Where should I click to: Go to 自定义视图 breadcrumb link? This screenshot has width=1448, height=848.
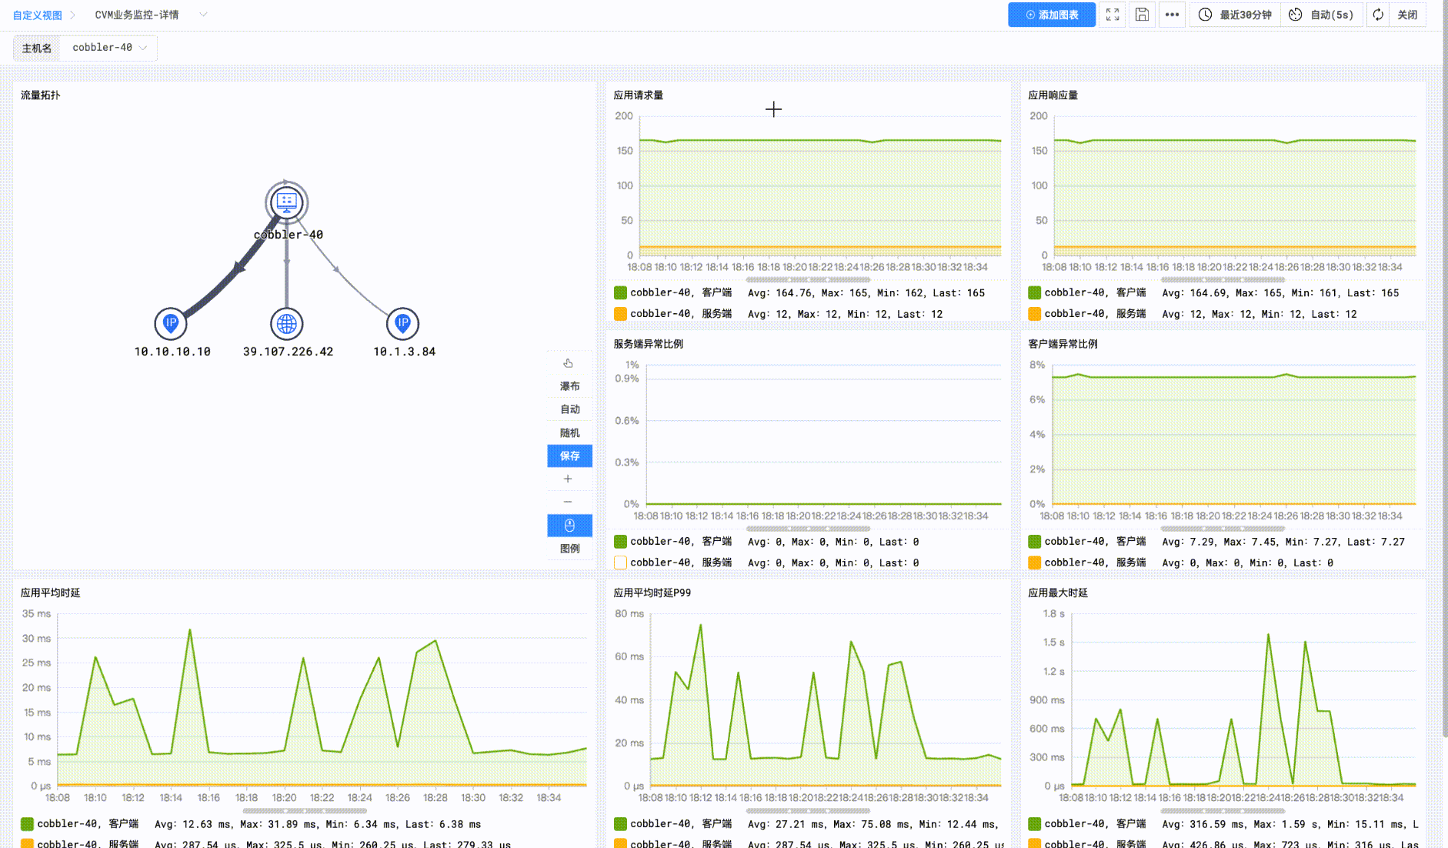tap(37, 15)
